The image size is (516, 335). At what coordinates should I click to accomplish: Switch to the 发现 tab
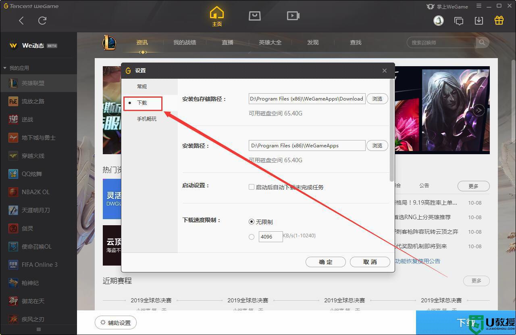(x=313, y=42)
